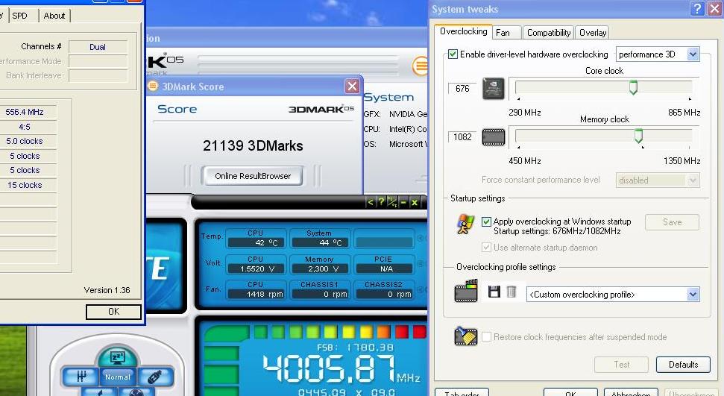Click the Core clock slider thumb

click(x=634, y=87)
